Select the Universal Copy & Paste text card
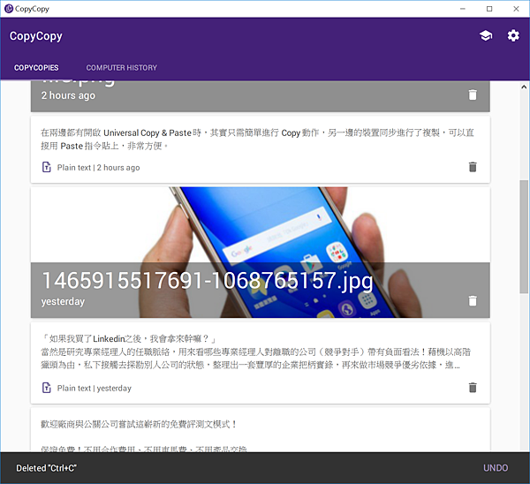The height and width of the screenshot is (484, 530). coord(261,150)
